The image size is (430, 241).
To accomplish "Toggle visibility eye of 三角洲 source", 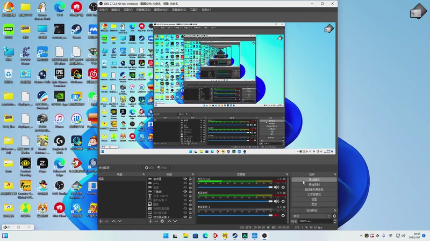I will pos(185,192).
